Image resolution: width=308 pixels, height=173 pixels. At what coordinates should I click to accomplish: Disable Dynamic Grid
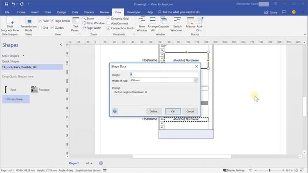pyautogui.click(x=108, y=18)
